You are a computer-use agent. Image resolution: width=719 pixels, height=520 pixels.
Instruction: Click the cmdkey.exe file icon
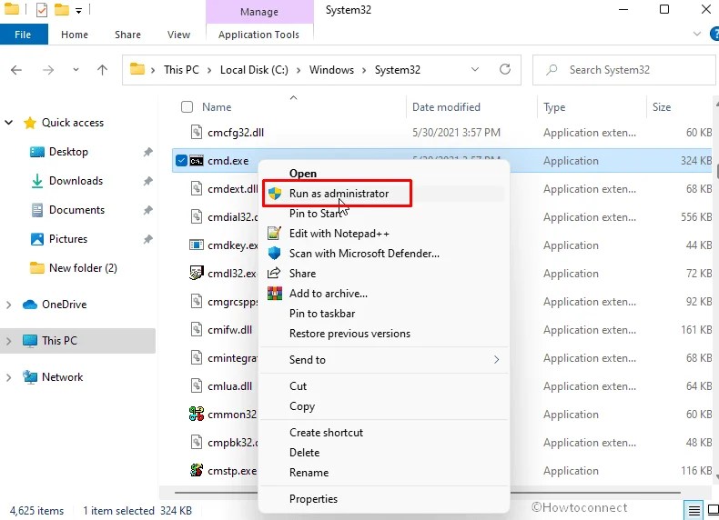coord(197,245)
